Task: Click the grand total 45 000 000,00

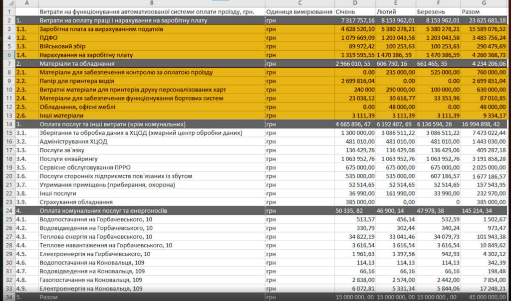Action: (x=487, y=297)
